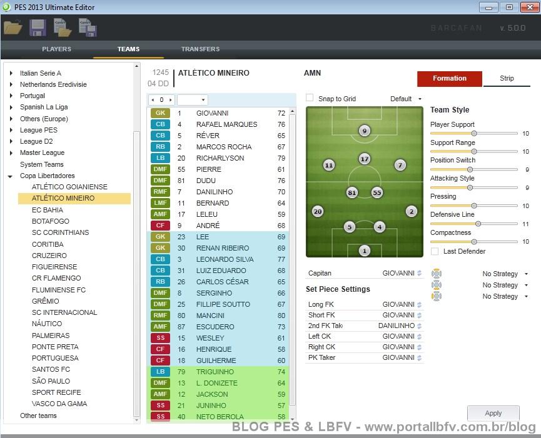This screenshot has height=438, width=541.
Task: Select player marker 9 on the pitch
Action: [x=365, y=131]
